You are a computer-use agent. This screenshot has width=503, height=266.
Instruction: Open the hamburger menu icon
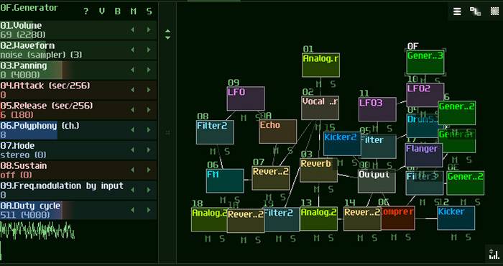pos(457,12)
